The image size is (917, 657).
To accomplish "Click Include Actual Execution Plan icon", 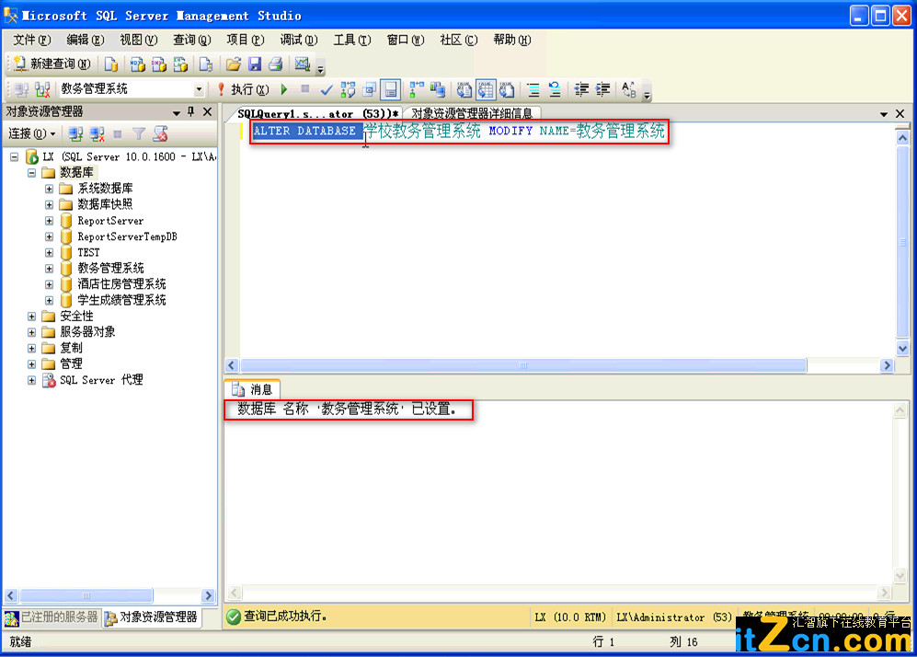I will tap(417, 89).
